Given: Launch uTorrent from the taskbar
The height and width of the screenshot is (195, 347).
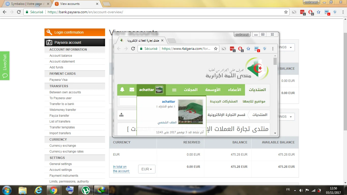Looking at the screenshot, I should click(86, 190).
